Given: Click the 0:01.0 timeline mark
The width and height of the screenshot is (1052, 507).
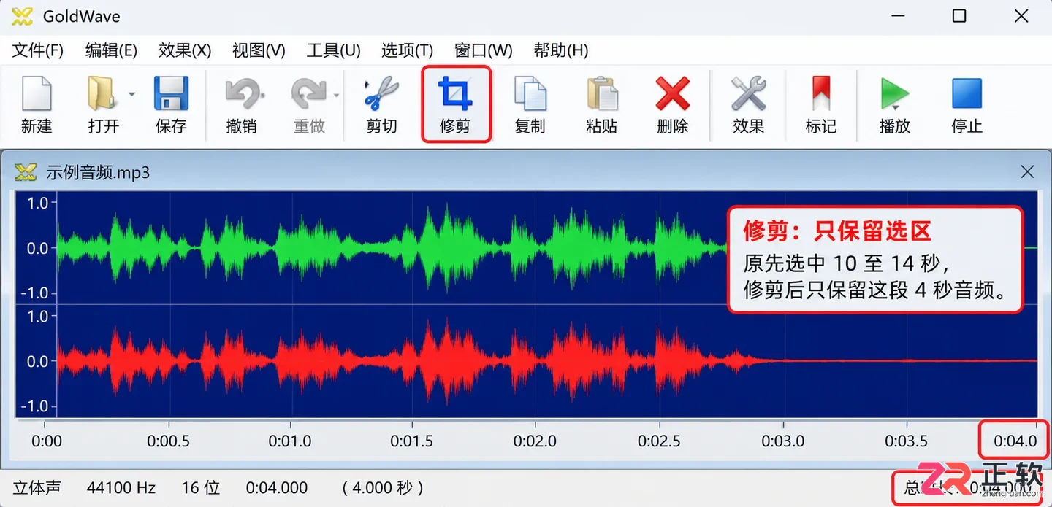Looking at the screenshot, I should [x=290, y=441].
